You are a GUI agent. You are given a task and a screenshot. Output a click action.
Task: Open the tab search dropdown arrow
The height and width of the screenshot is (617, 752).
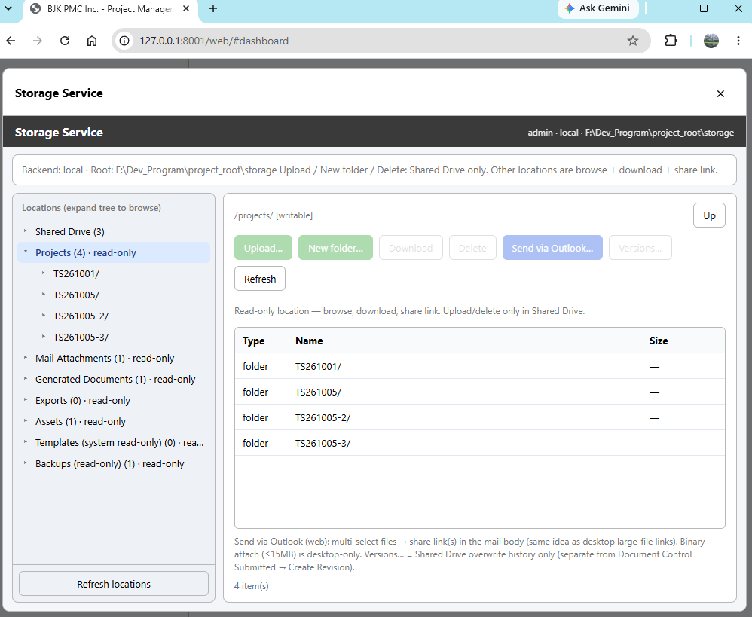point(8,8)
